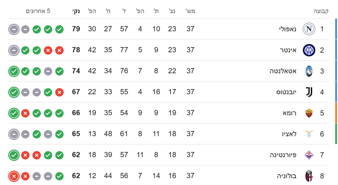Open Juventus's red loss match icon
Screen dimensions: 338x185
click(x=59, y=92)
